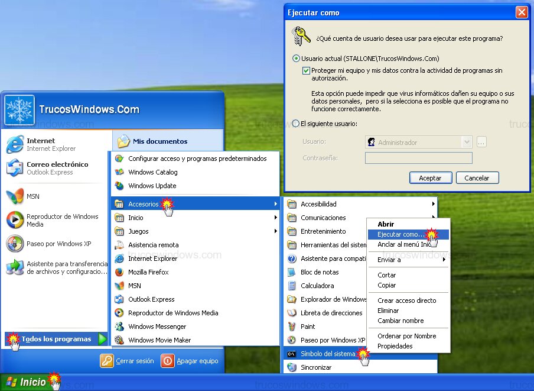
Task: Confirm with the Aceptar button
Action: pyautogui.click(x=431, y=177)
